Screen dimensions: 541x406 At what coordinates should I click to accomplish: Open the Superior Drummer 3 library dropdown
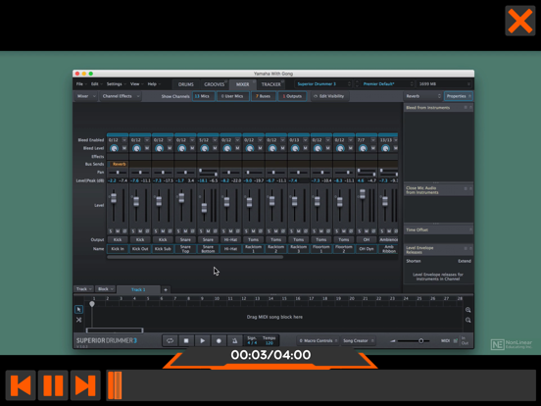tap(323, 84)
